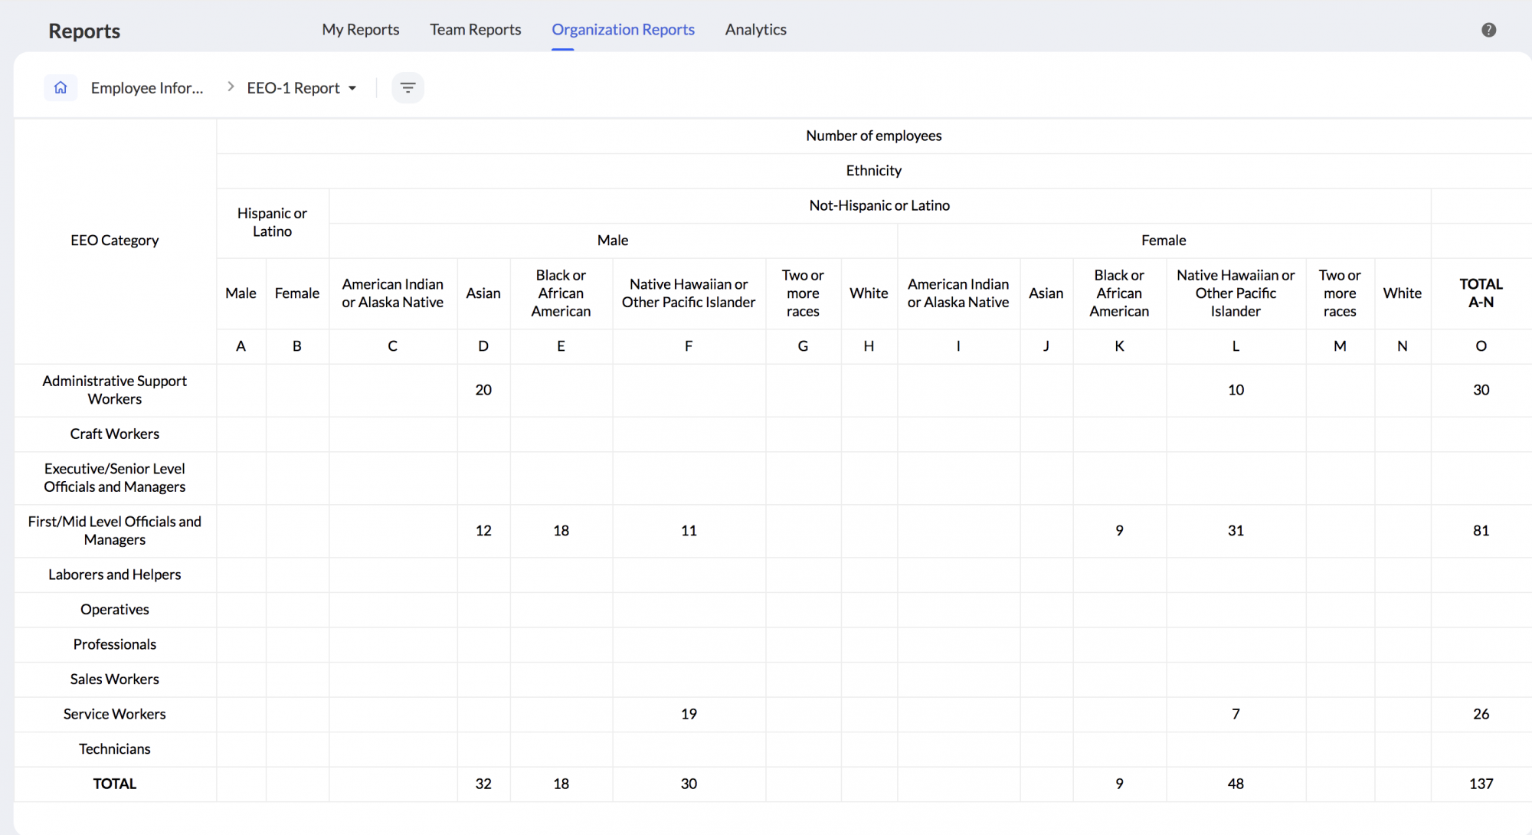1532x835 pixels.
Task: Switch to My Reports tab
Action: 360,30
